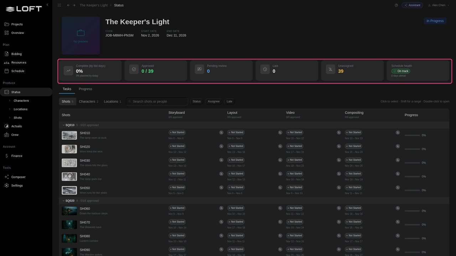
Task: Open the app grid menu
Action: point(59,5)
